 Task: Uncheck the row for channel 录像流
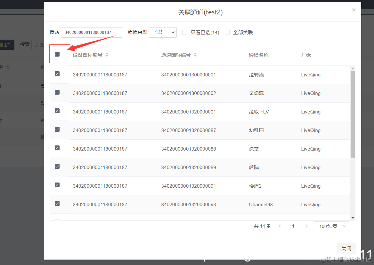pos(57,92)
